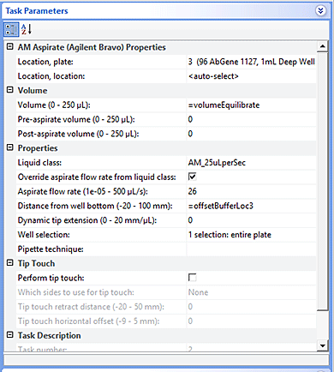The height and width of the screenshot is (372, 334).
Task: Select Location, location auto-select field
Action: tap(252, 76)
